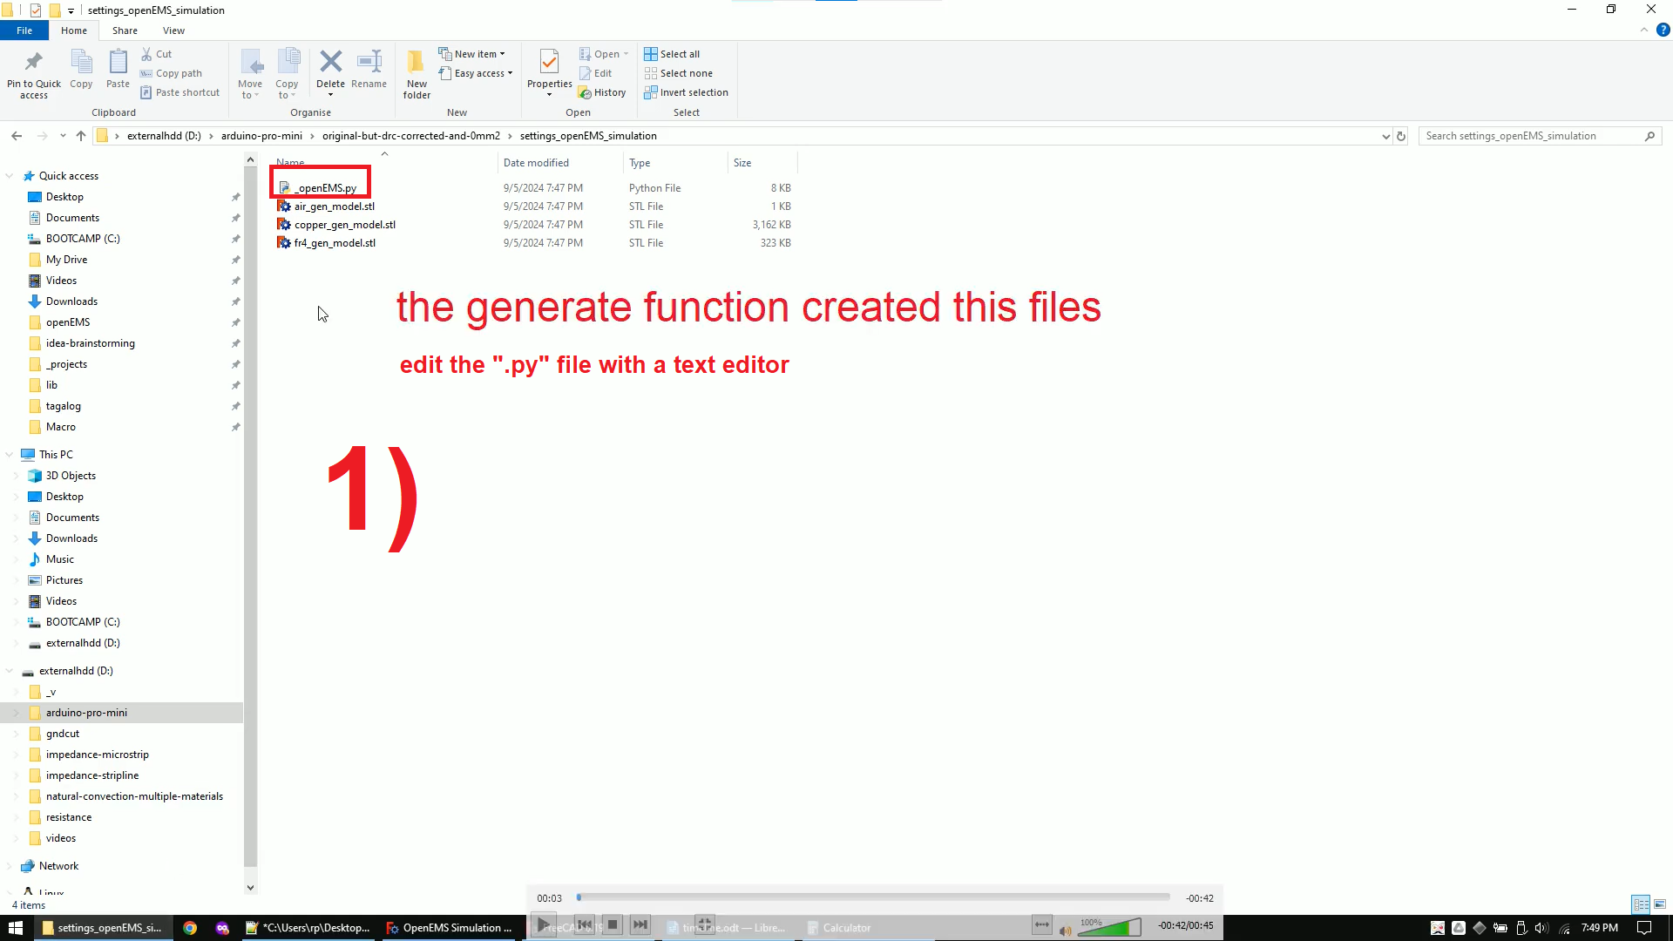
Task: Expand the Network tree node
Action: (10, 866)
